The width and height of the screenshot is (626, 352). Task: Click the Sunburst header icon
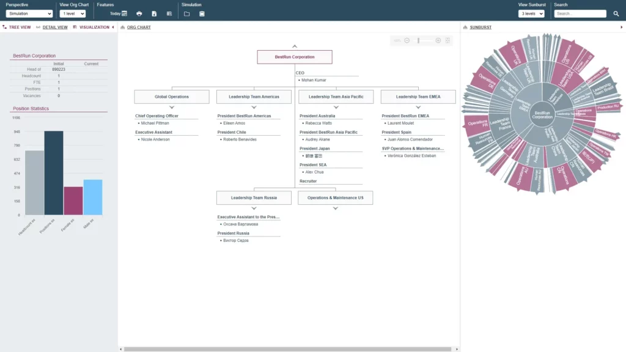click(465, 27)
